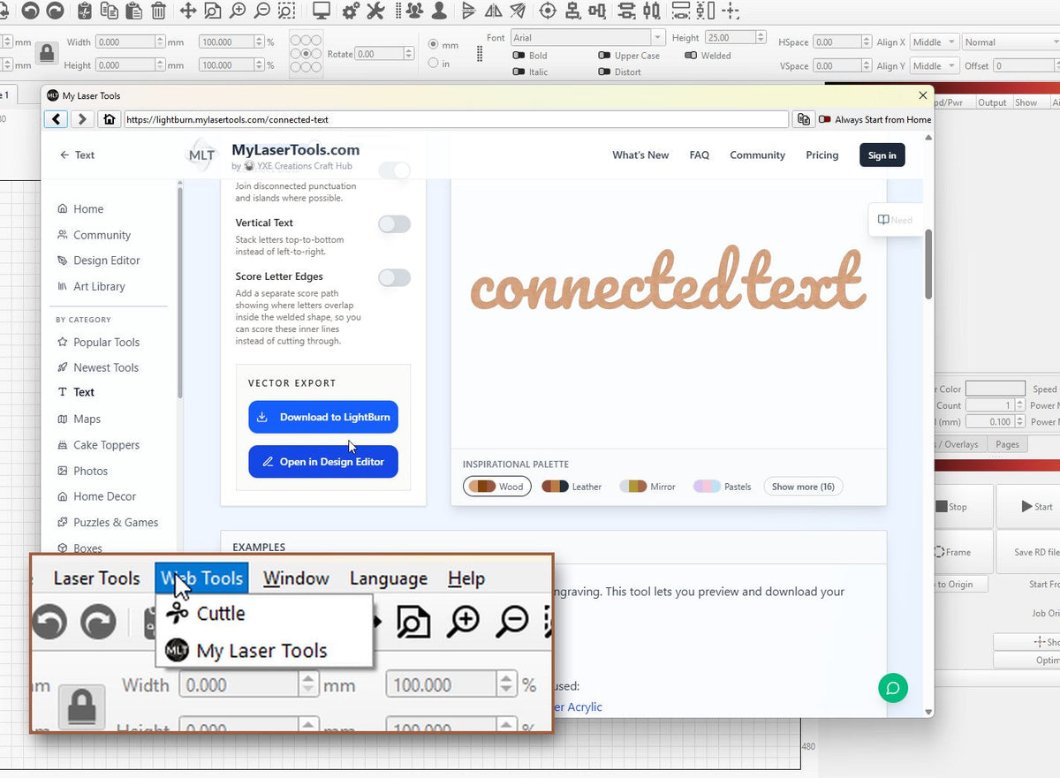This screenshot has height=778, width=1060.
Task: Select the Wood palette swatch
Action: (496, 487)
